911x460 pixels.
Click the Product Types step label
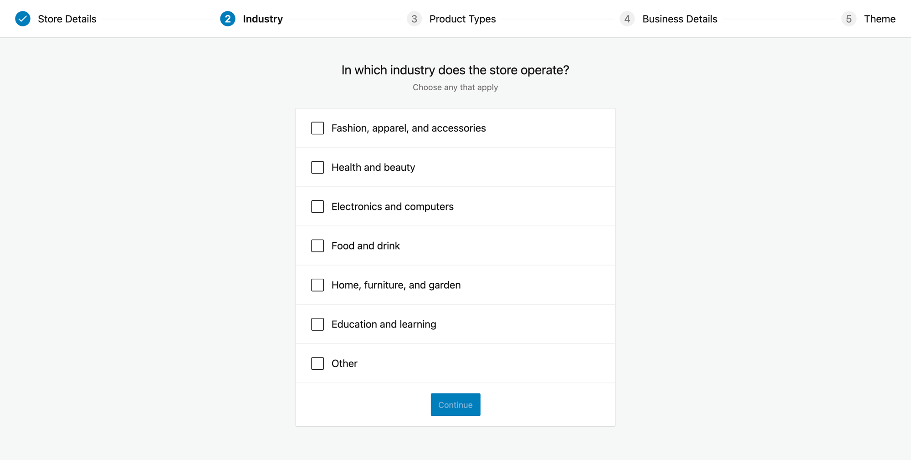[x=462, y=19]
